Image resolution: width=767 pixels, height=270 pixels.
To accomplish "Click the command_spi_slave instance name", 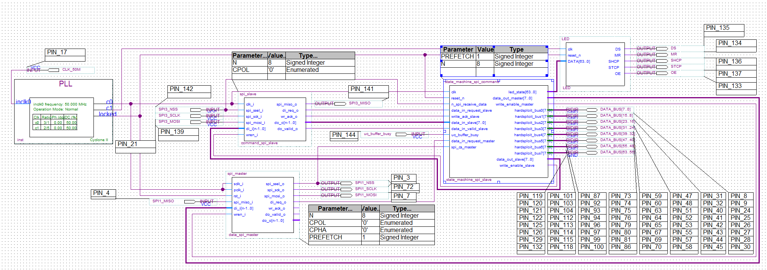I will click(259, 143).
